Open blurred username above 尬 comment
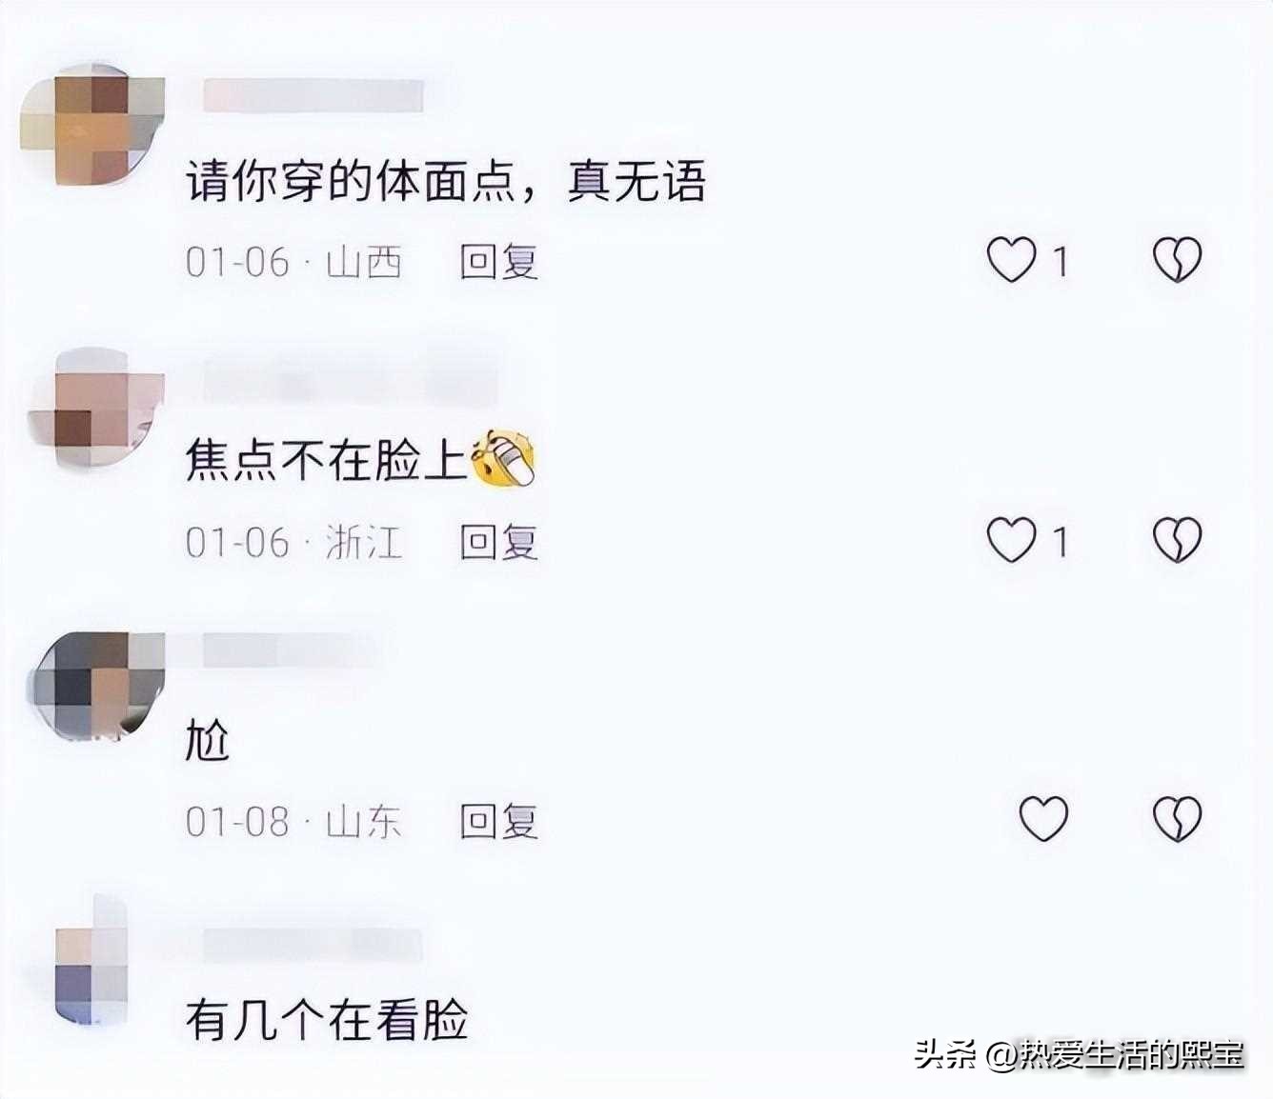The height and width of the screenshot is (1099, 1273). pyautogui.click(x=291, y=650)
